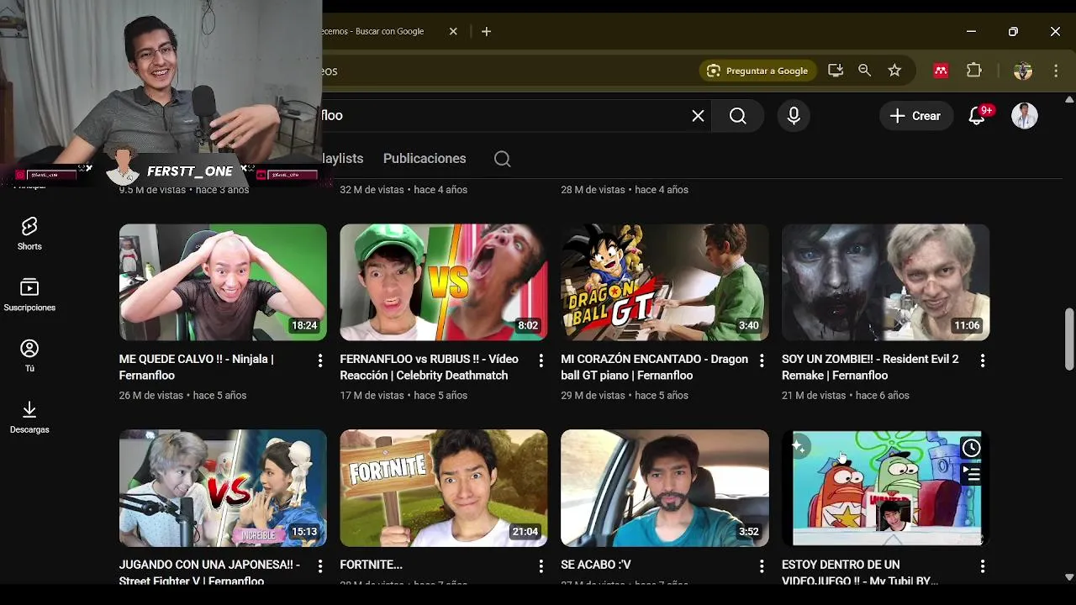Click the scrollbar down arrow
Viewport: 1076px width, 605px height.
pyautogui.click(x=1069, y=577)
